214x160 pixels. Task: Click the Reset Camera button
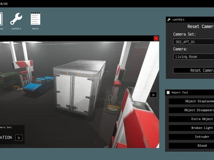pyautogui.click(x=194, y=70)
